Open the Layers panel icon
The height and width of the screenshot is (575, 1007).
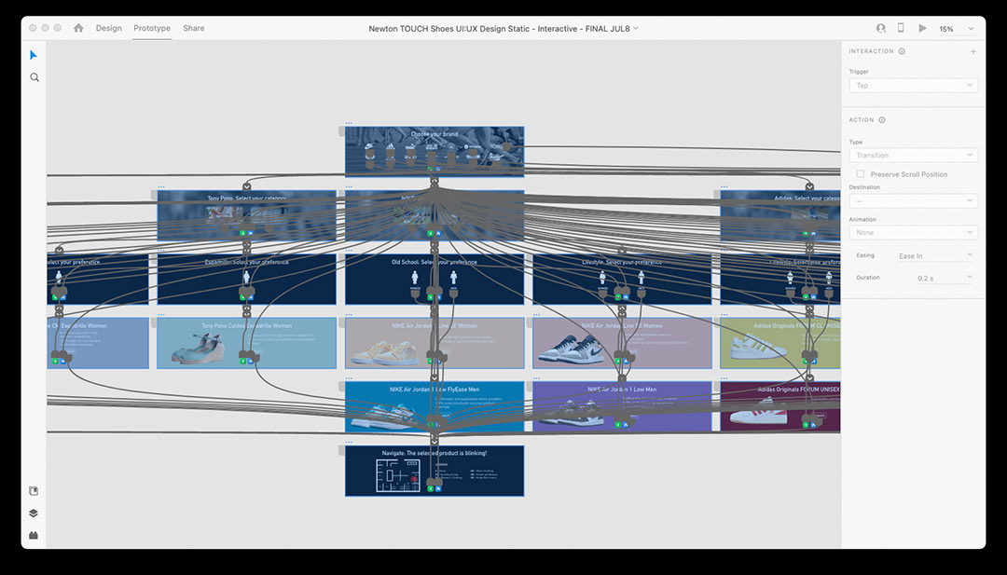(x=34, y=513)
